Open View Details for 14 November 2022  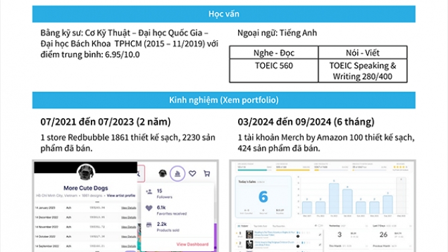128,227
